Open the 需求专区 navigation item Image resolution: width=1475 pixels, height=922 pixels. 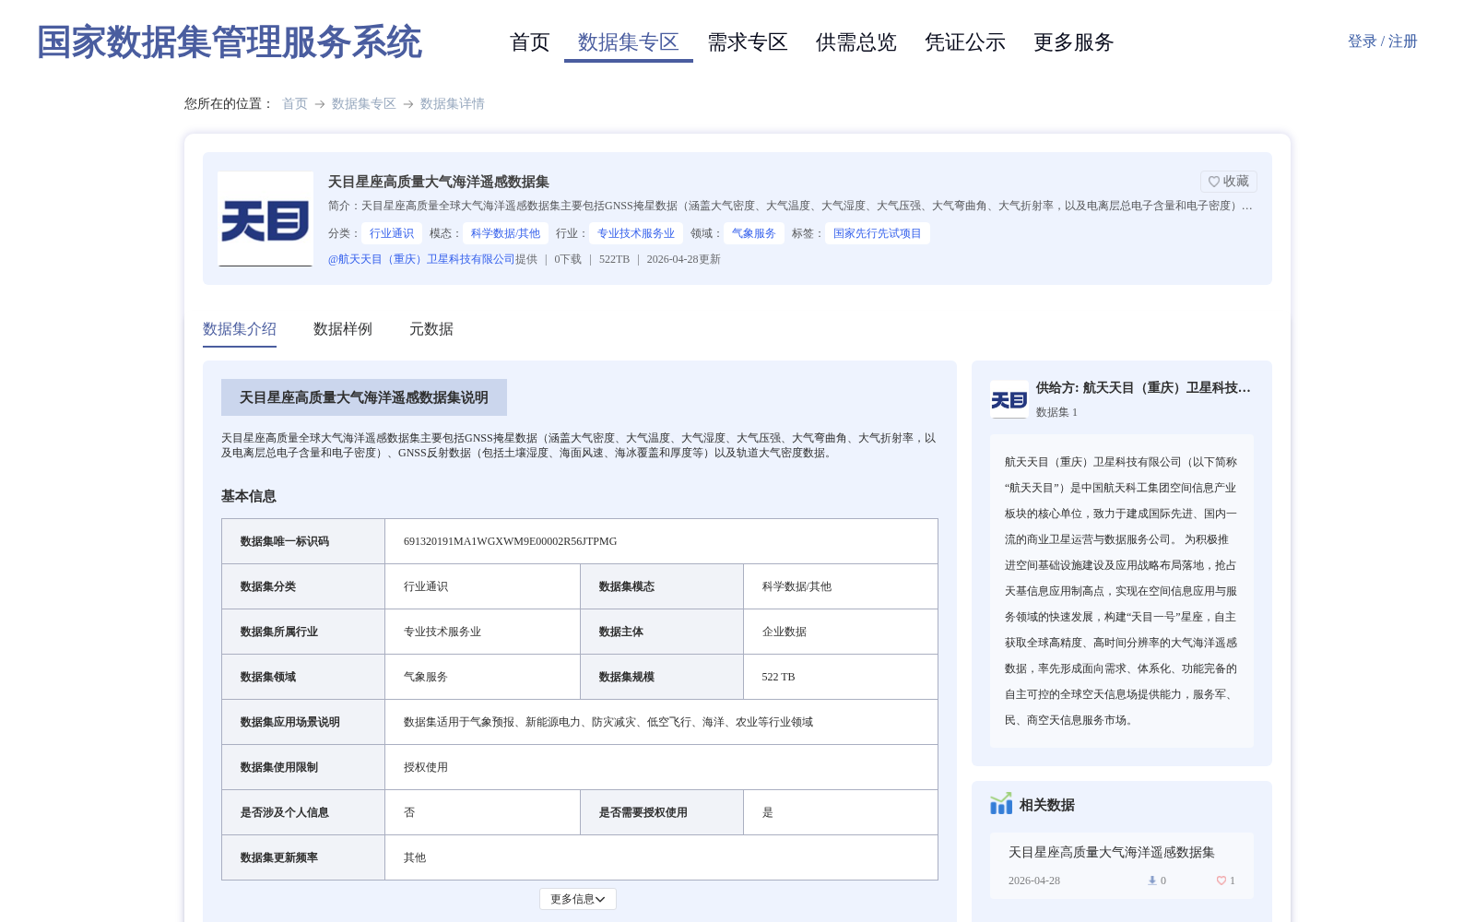[x=748, y=42]
